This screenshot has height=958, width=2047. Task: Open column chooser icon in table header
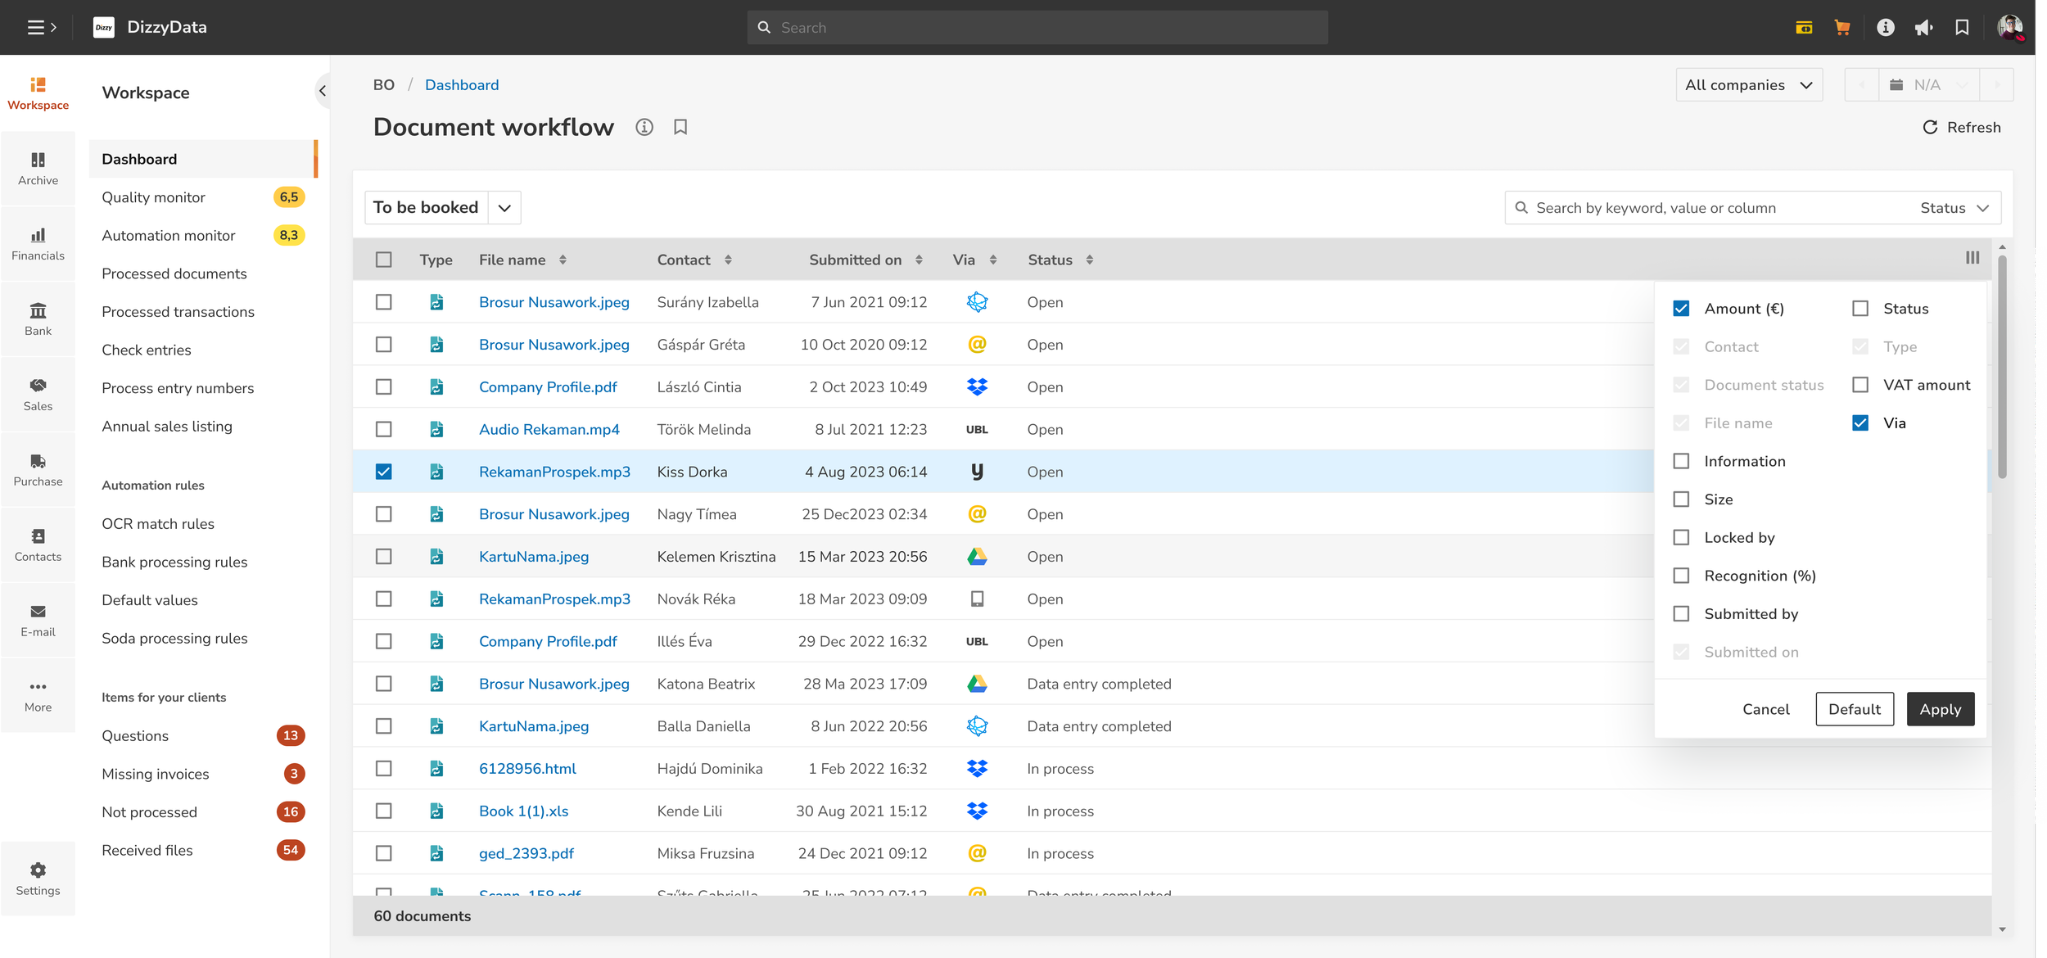1972,258
